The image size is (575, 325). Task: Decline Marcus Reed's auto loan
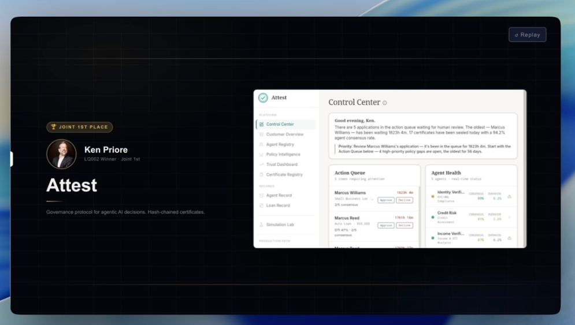405,225
